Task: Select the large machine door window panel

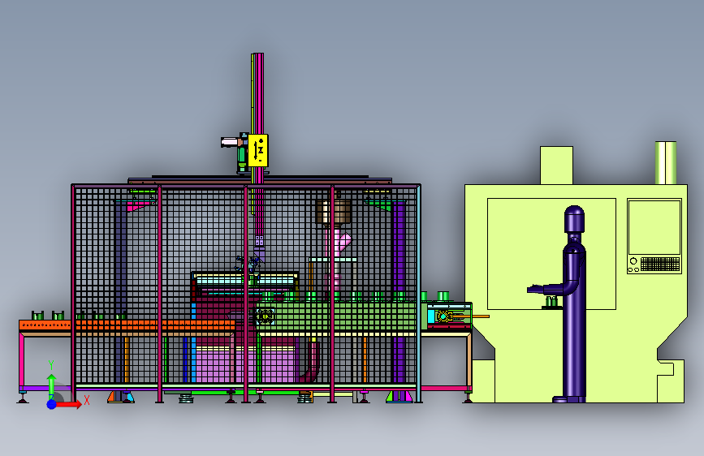Action: (551, 254)
